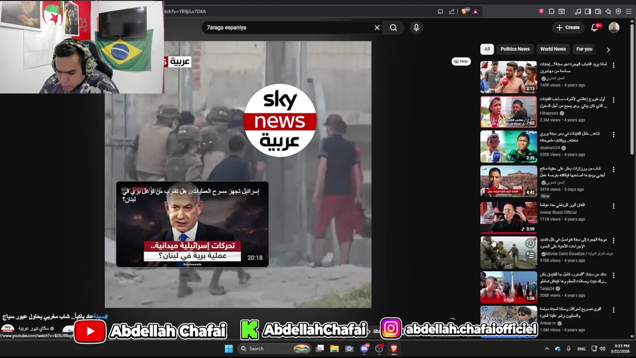The width and height of the screenshot is (636, 358).
Task: Hide the video end screen overlay
Action: 461,61
